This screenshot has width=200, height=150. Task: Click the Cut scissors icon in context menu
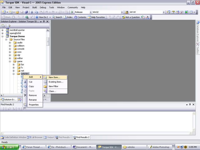[25, 82]
